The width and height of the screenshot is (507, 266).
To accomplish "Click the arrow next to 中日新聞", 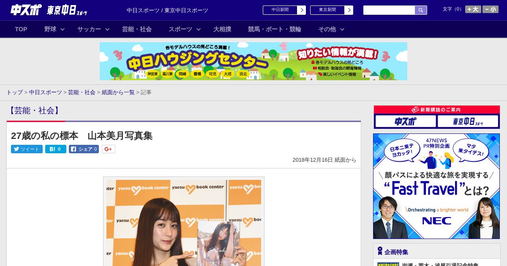I will coord(302,10).
